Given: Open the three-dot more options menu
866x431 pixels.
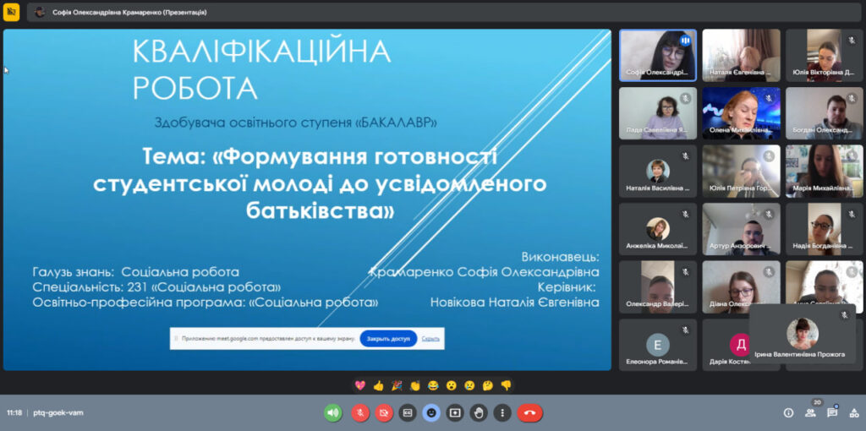Looking at the screenshot, I should 502,412.
